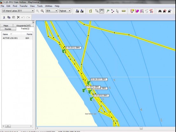Select the Route tool
Viewport: 176px width, 132px height.
pos(113,11)
